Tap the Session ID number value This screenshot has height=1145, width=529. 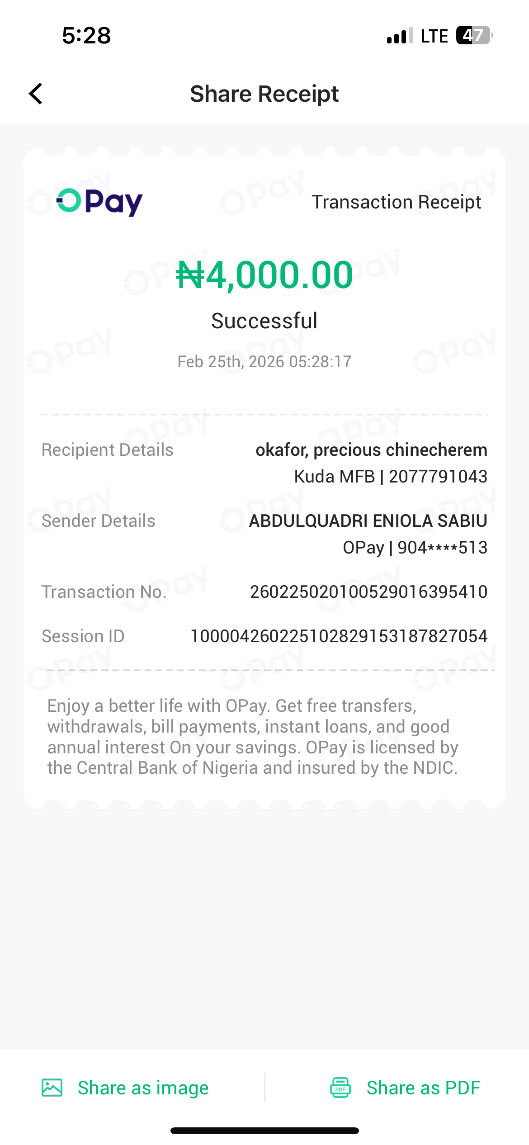[339, 636]
